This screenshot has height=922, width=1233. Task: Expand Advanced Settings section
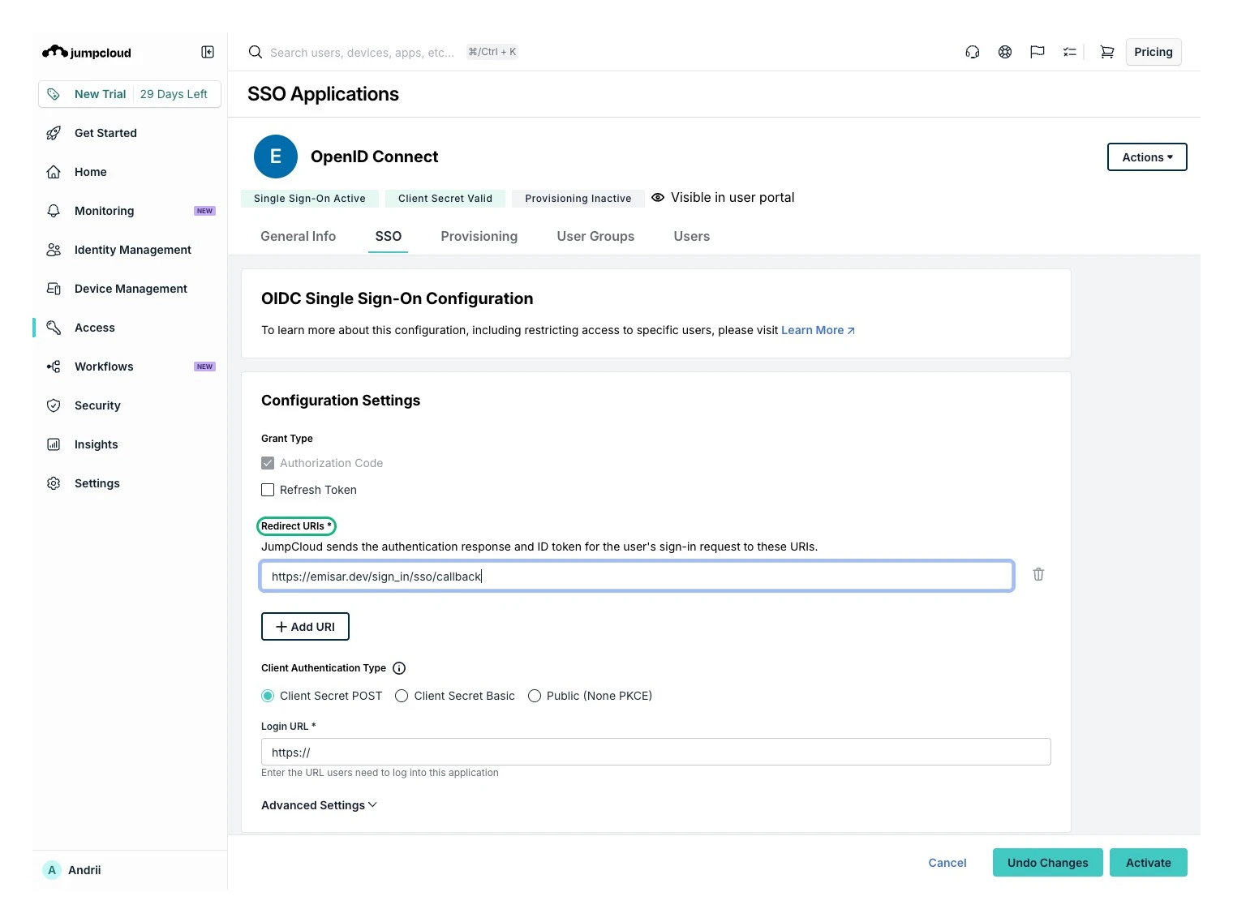coord(319,805)
